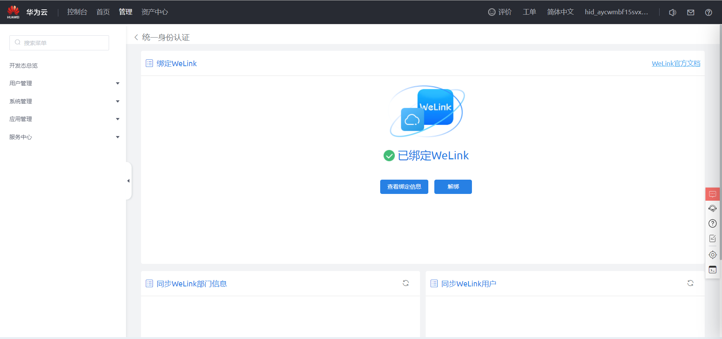This screenshot has height=339, width=722.
Task: Open the hid_aycwmbf15svx account menu
Action: tap(616, 12)
